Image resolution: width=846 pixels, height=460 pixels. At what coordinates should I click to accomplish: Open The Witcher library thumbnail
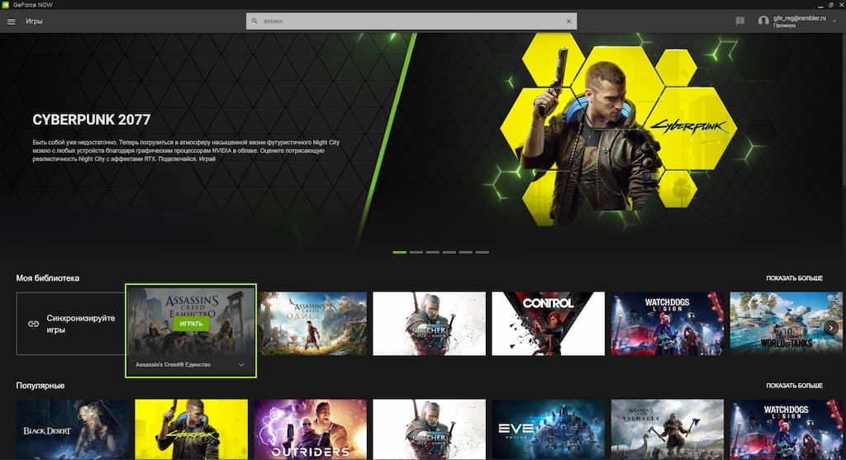pos(429,324)
